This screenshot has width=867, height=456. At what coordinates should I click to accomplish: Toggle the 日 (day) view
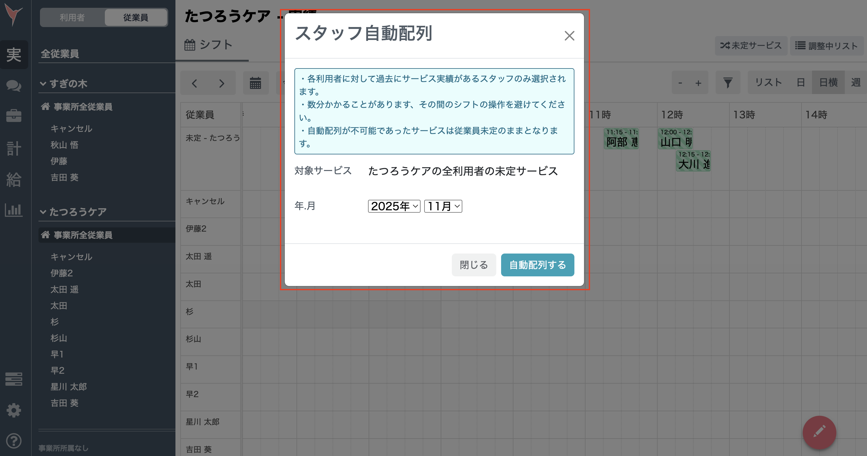pyautogui.click(x=801, y=82)
